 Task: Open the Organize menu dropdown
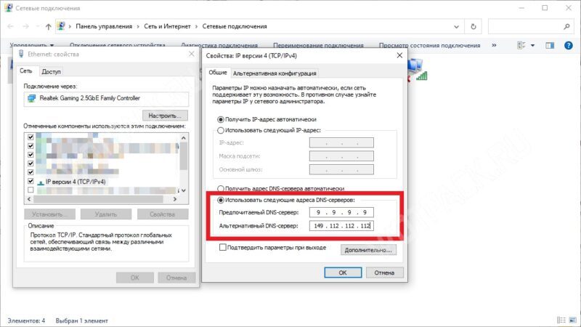tap(32, 45)
